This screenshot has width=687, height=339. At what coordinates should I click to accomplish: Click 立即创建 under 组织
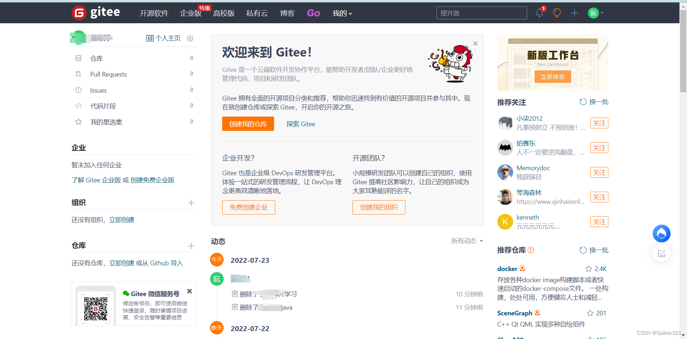click(x=122, y=220)
